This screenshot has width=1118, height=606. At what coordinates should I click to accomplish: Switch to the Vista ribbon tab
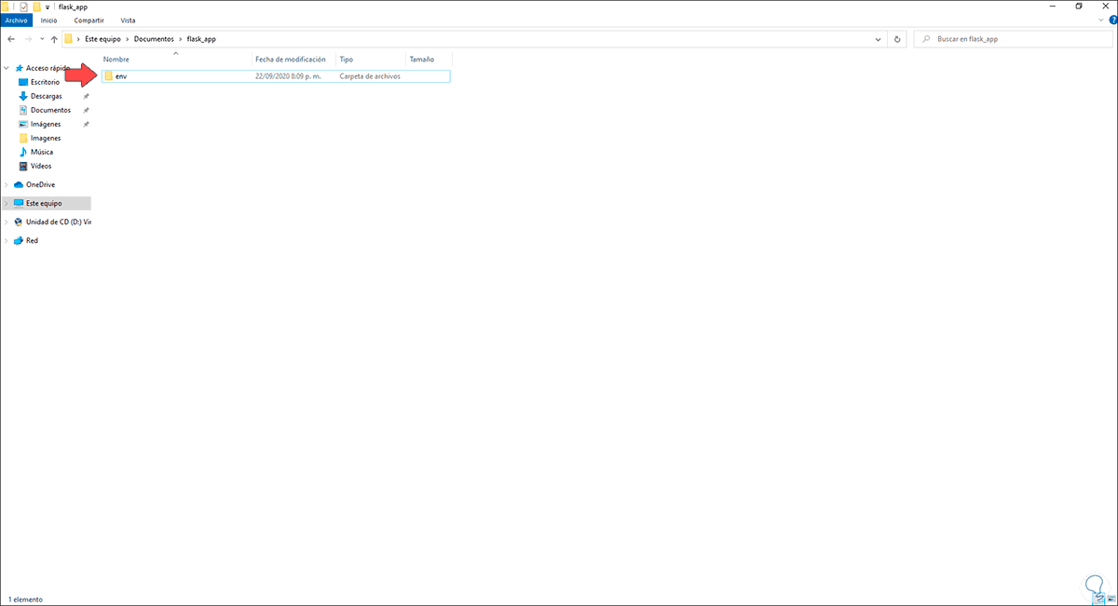pos(128,20)
